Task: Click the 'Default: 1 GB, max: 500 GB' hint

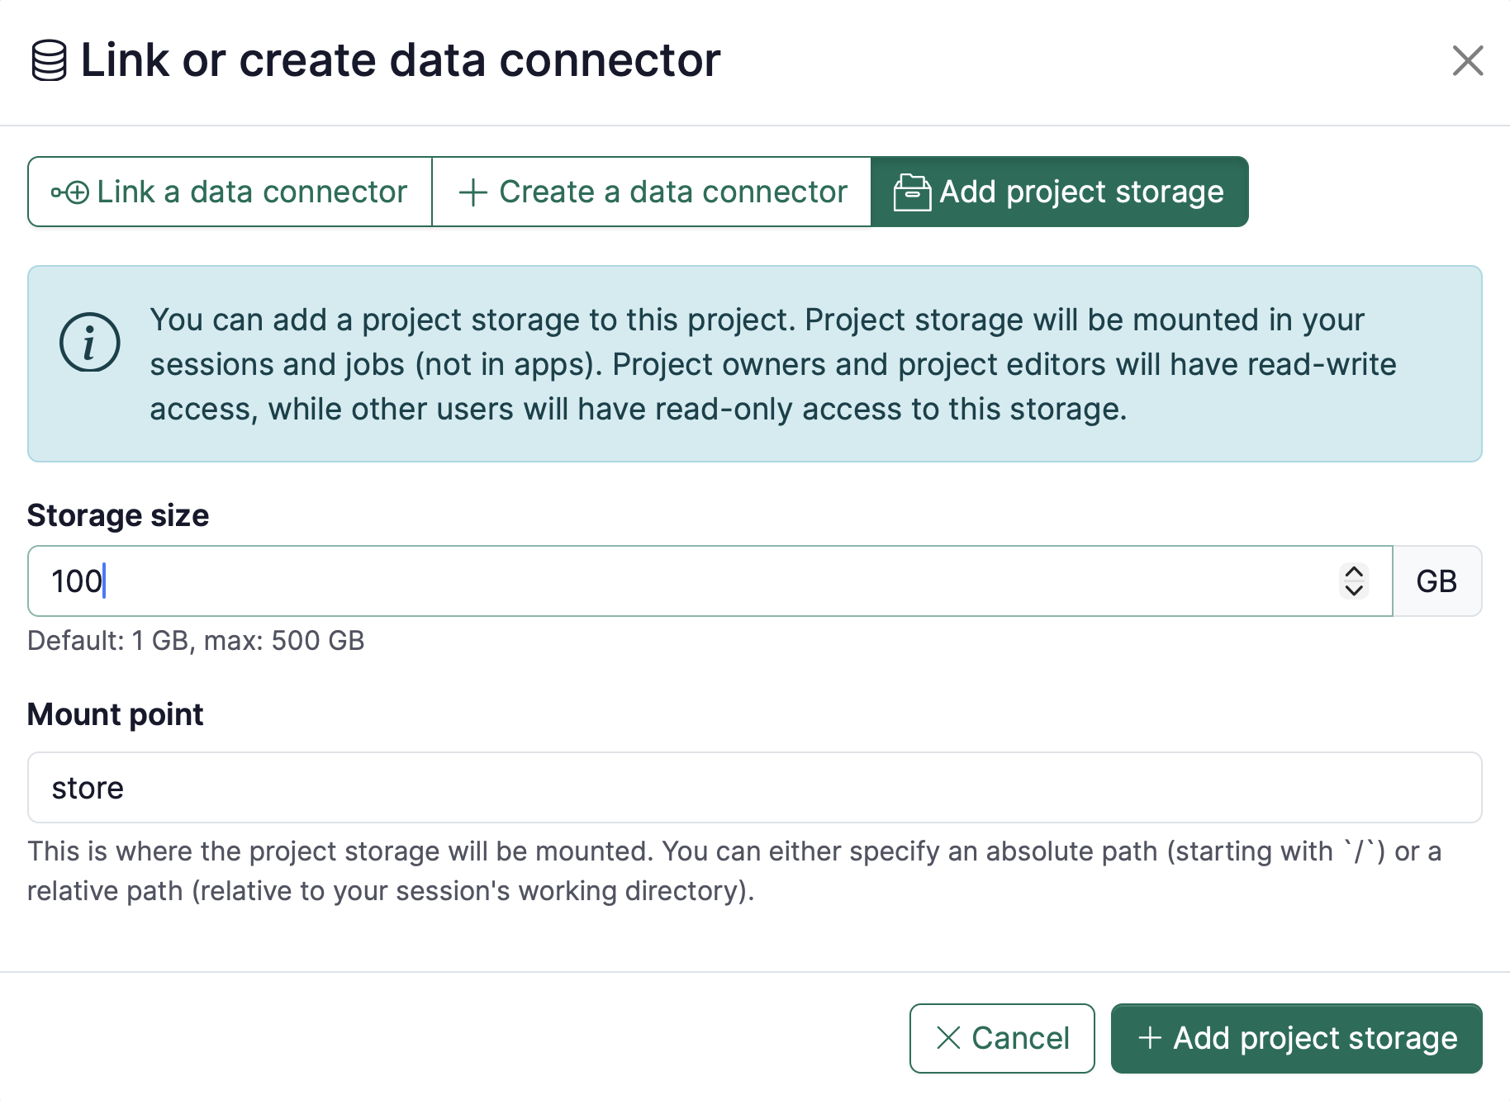Action: tap(196, 641)
